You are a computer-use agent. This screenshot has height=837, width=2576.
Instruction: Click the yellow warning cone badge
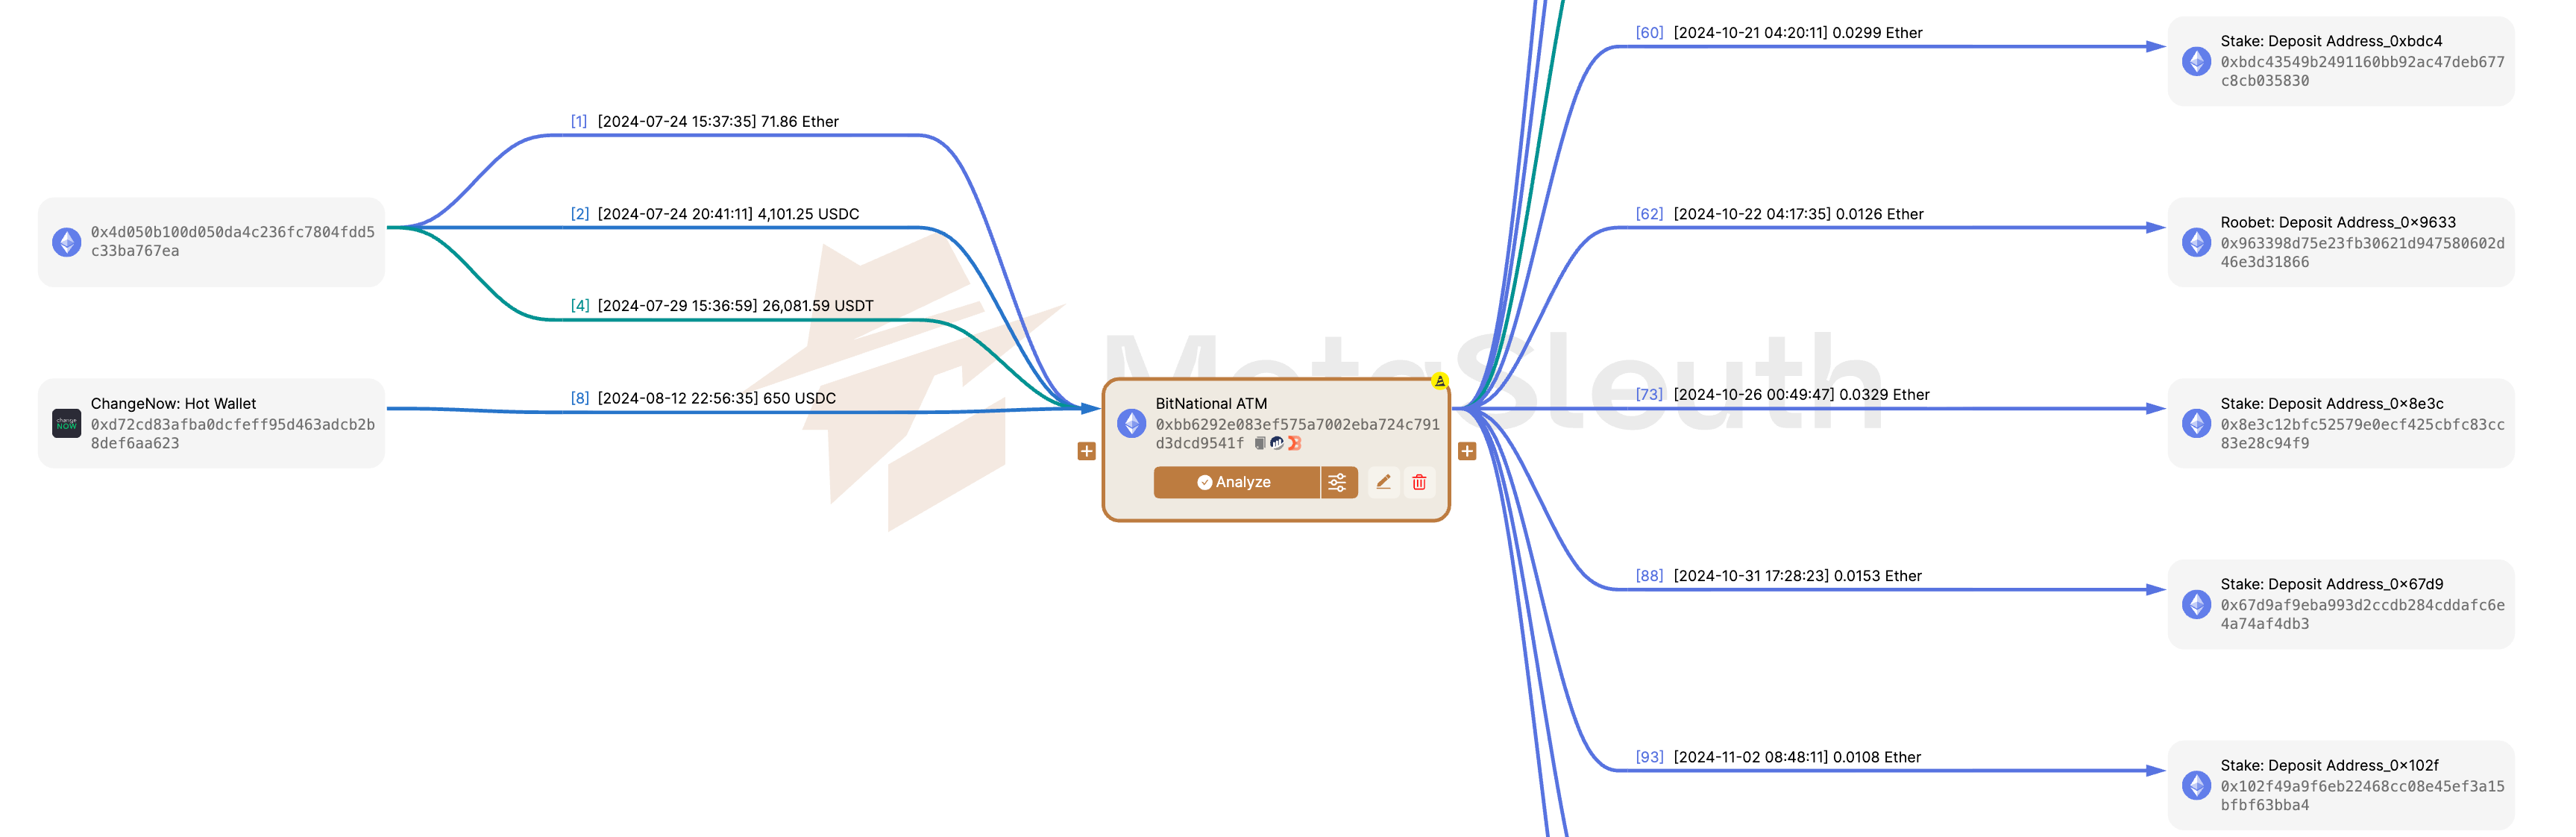point(1439,381)
